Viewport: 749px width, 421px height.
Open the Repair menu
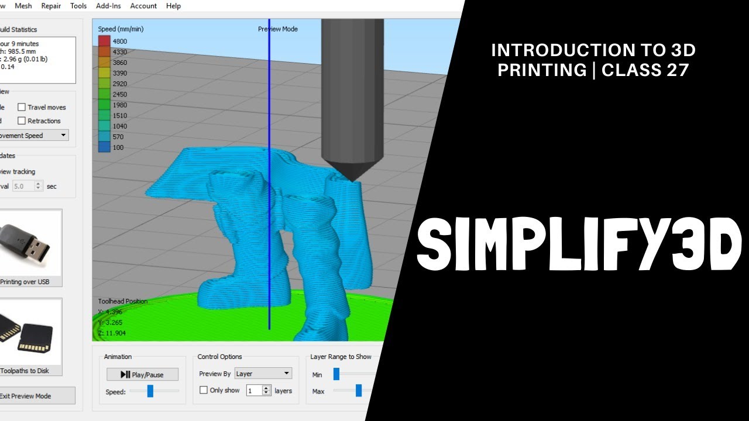click(51, 6)
